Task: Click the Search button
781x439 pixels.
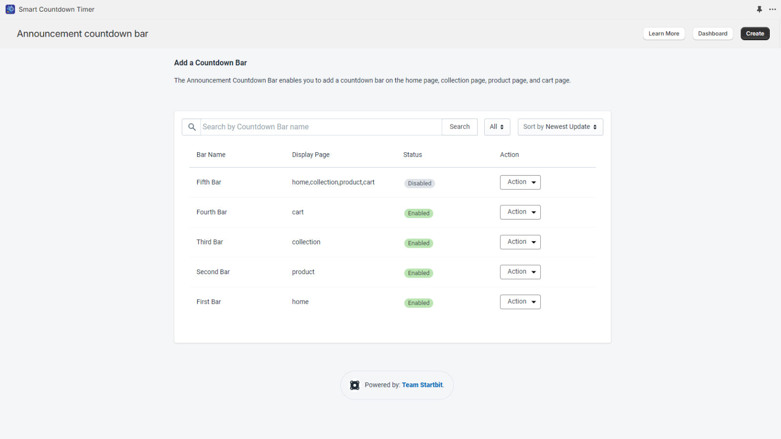Action: point(459,127)
